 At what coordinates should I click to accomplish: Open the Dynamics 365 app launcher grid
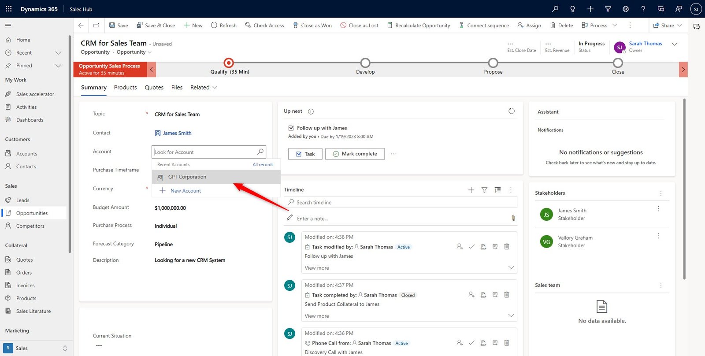tap(8, 9)
